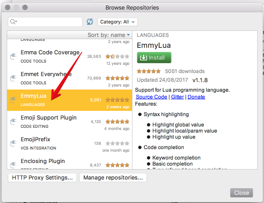Image resolution: width=264 pixels, height=203 pixels.
Task: Click 'Syntax highlighting' feature item
Action: [x=166, y=114]
